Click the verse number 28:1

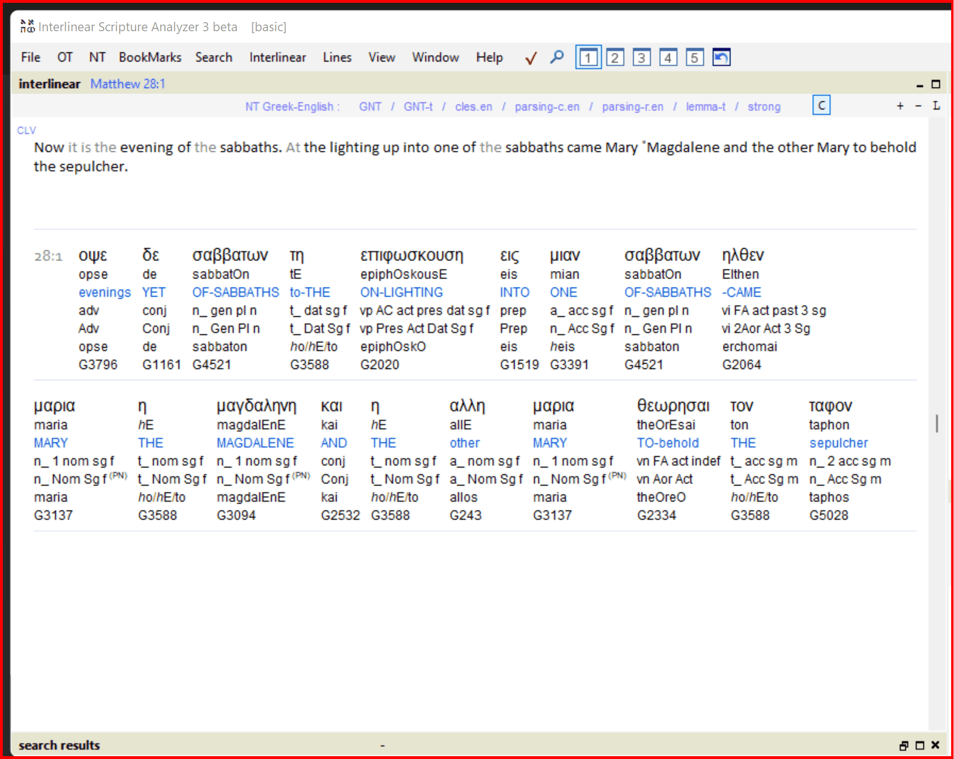48,256
